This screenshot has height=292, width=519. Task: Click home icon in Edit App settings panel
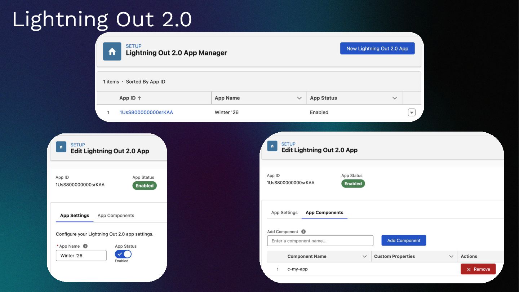(61, 147)
